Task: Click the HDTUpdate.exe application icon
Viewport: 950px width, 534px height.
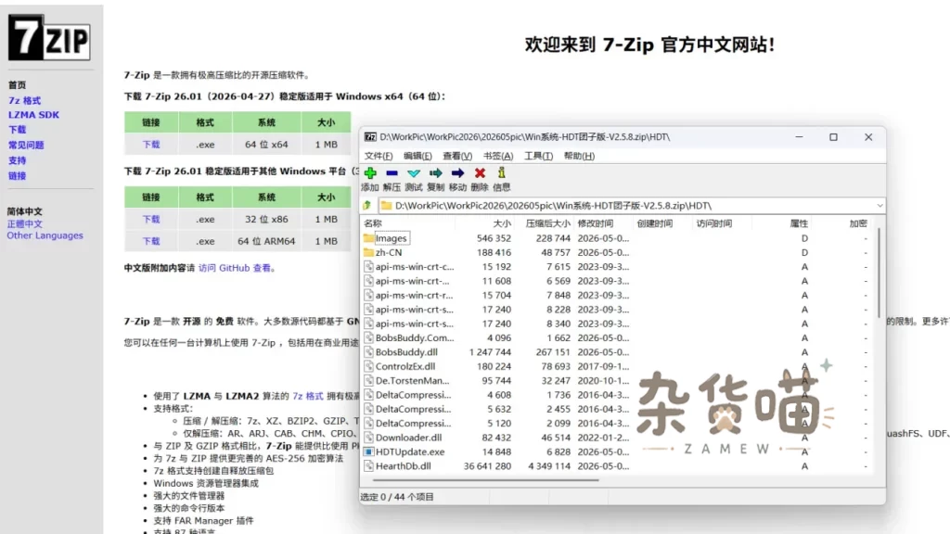Action: pyautogui.click(x=368, y=451)
